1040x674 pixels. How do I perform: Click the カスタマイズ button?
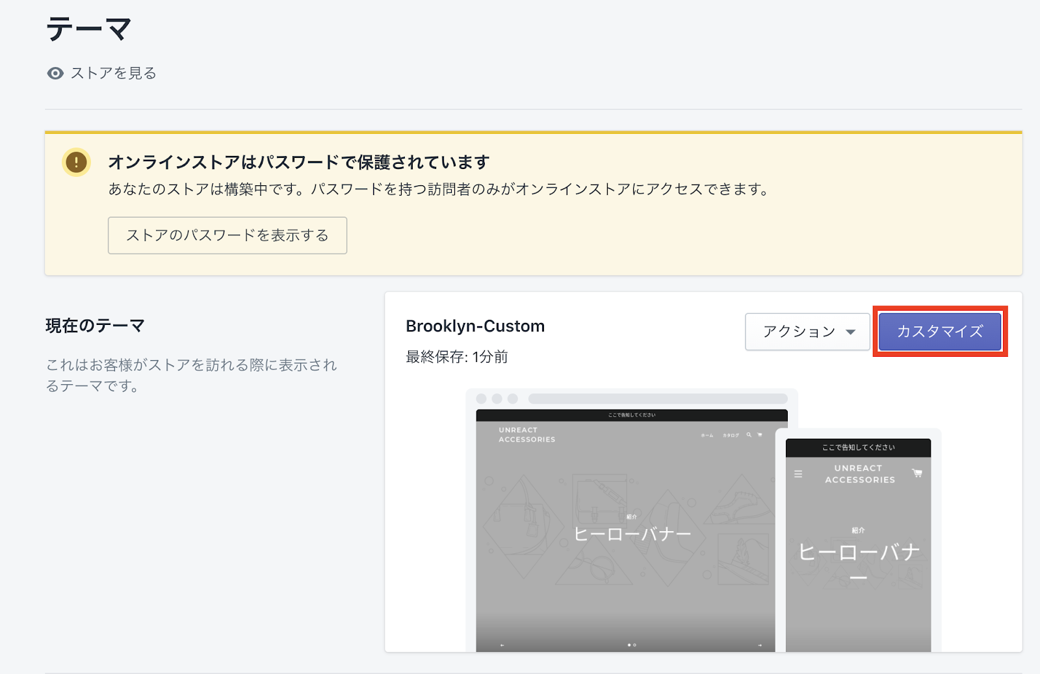939,331
